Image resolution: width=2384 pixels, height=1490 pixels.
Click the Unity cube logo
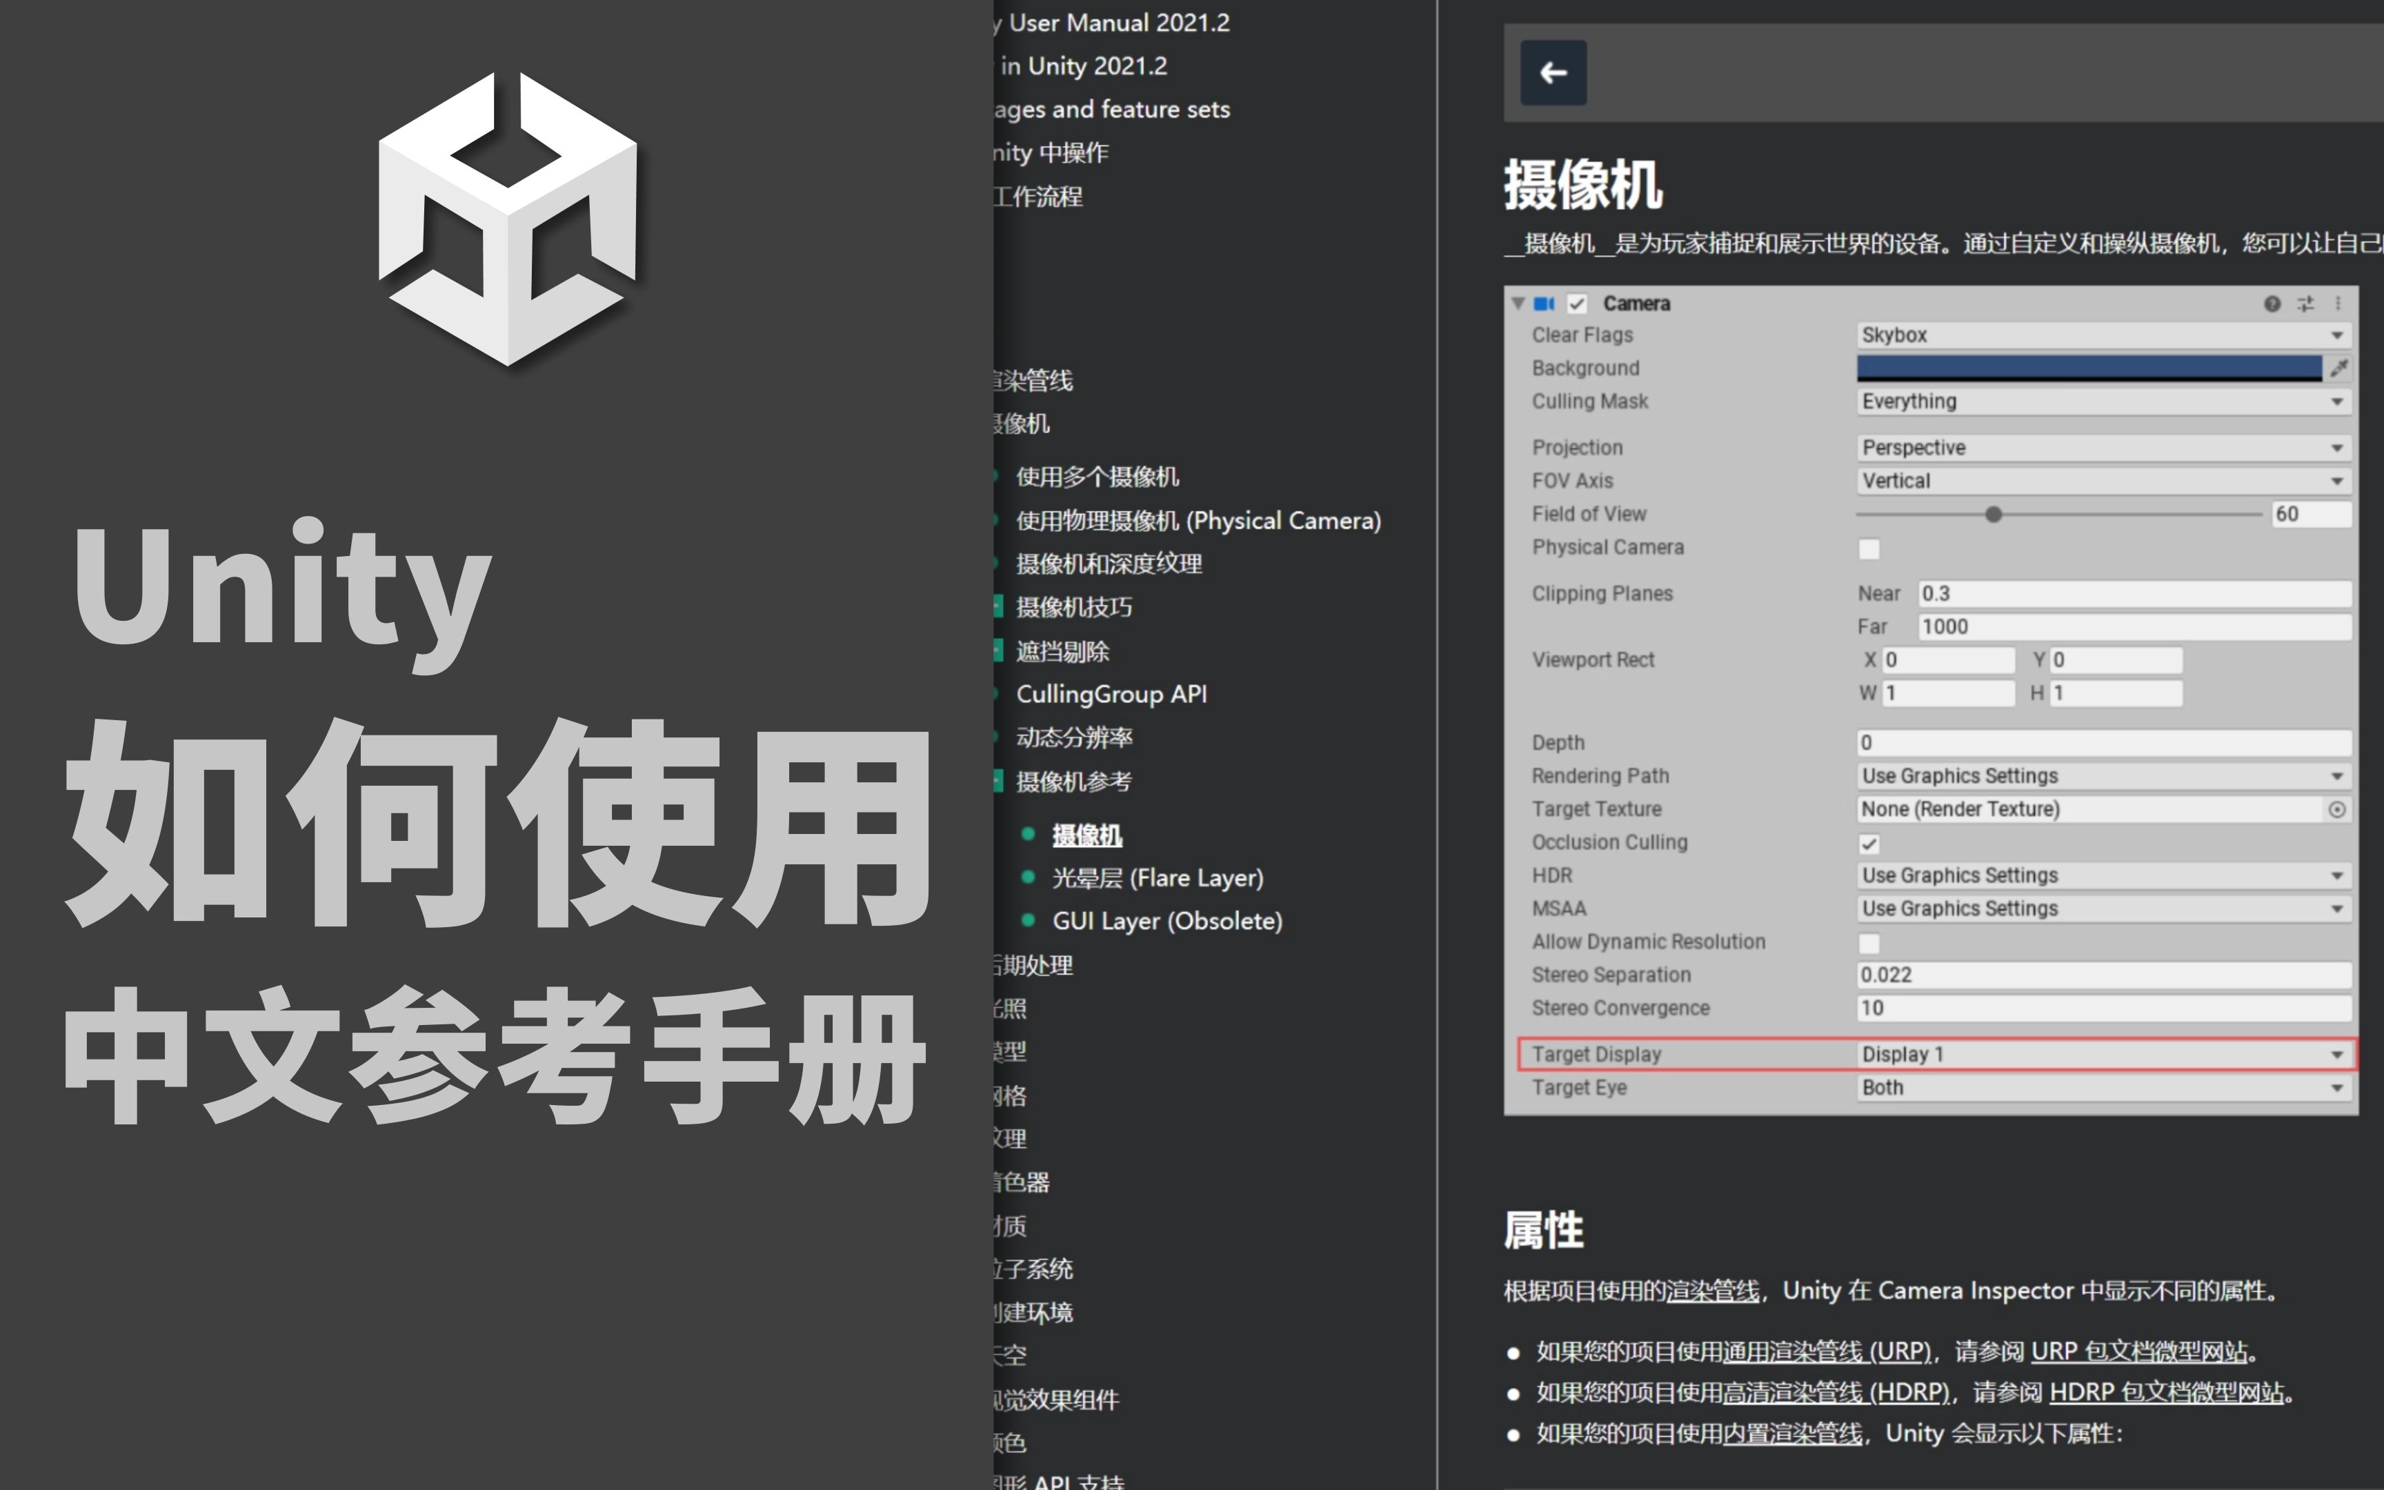507,219
